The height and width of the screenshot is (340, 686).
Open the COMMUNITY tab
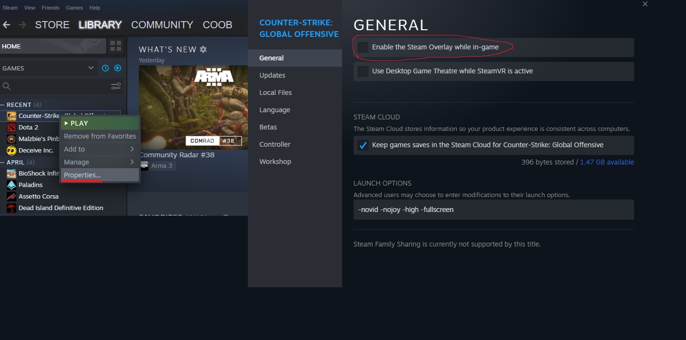pyautogui.click(x=162, y=25)
